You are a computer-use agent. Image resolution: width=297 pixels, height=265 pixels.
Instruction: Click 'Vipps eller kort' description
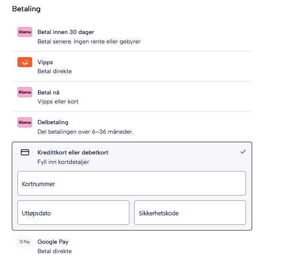58,102
